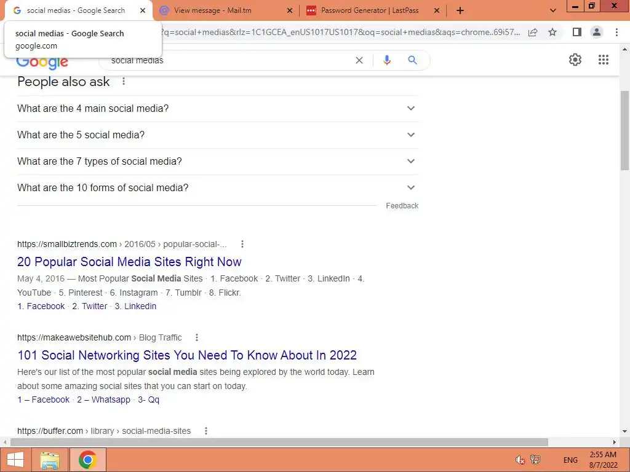The height and width of the screenshot is (472, 630).
Task: Expand 'What are the 10 forms of social media?'
Action: tap(218, 188)
